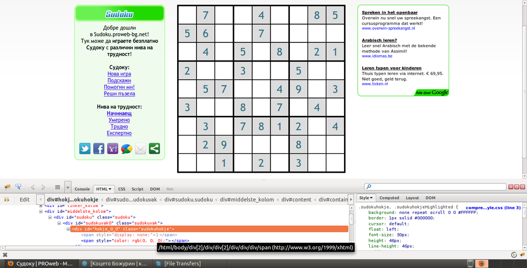The width and height of the screenshot is (527, 268).
Task: Switch to the Net tab
Action: [x=170, y=189]
